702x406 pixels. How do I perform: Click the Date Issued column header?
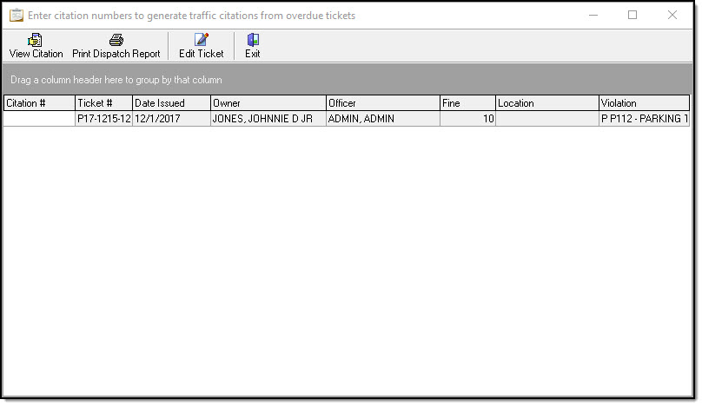[x=170, y=103]
